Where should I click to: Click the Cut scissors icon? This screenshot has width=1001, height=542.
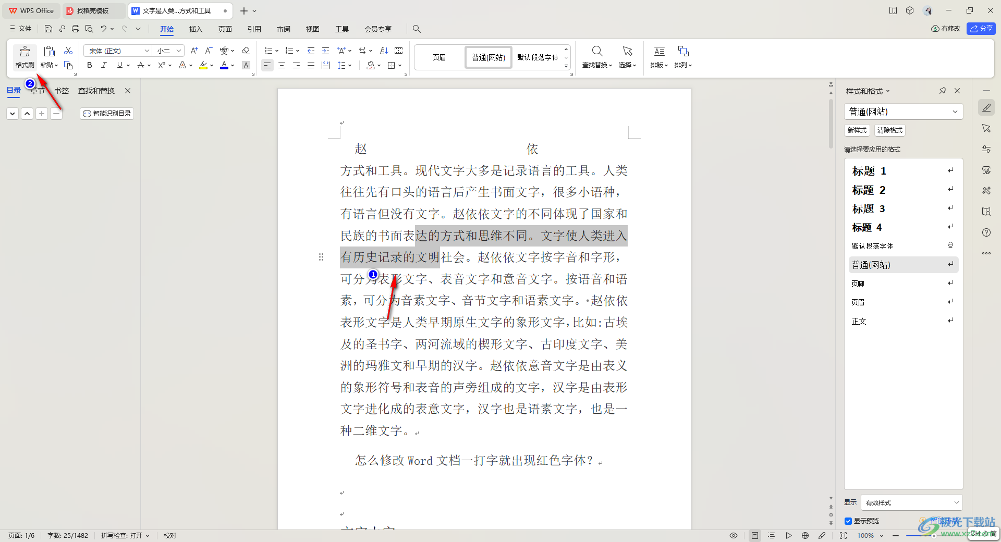68,51
